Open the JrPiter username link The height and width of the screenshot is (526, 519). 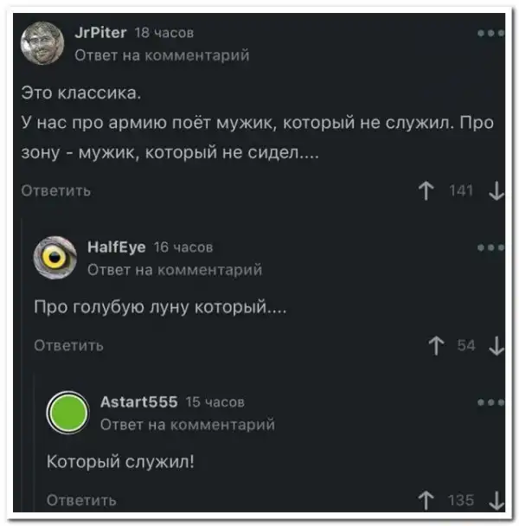[100, 33]
